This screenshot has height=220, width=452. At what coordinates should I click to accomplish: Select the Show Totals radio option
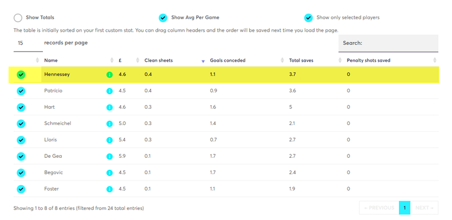tap(18, 18)
